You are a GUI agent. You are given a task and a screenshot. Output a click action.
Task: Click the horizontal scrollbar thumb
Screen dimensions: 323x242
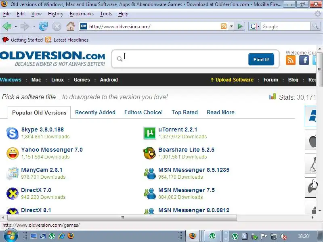click(122, 217)
